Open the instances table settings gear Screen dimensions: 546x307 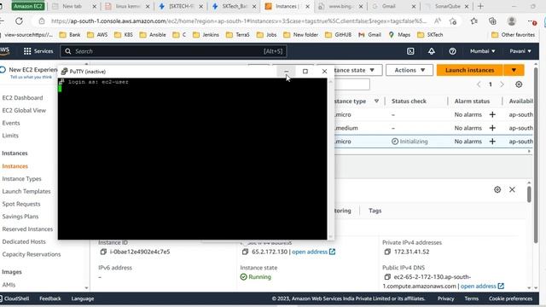(x=519, y=84)
